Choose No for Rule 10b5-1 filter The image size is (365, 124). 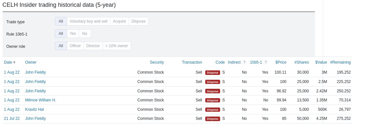click(x=85, y=34)
